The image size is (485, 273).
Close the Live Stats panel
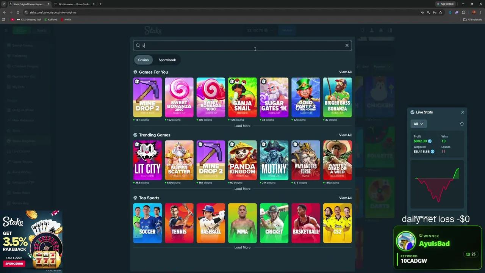[x=462, y=112]
